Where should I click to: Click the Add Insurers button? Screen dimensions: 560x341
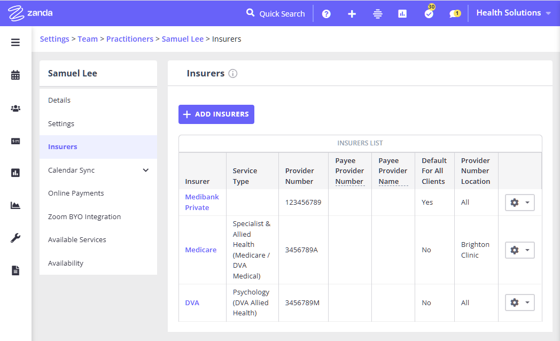point(216,114)
